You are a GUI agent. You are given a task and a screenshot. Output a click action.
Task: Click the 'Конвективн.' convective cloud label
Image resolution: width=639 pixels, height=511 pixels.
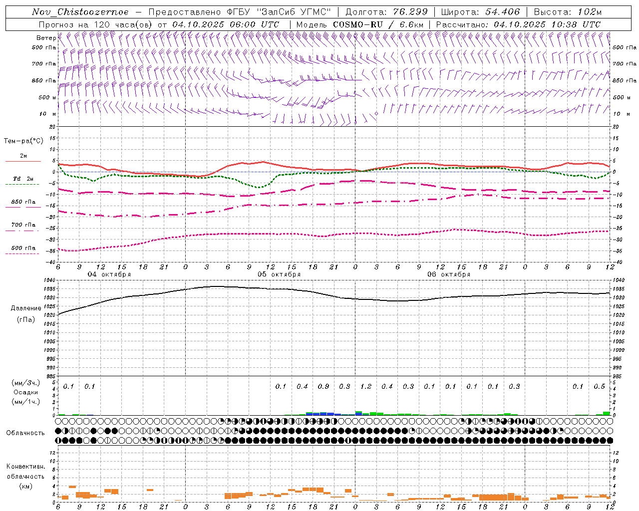[x=25, y=467]
